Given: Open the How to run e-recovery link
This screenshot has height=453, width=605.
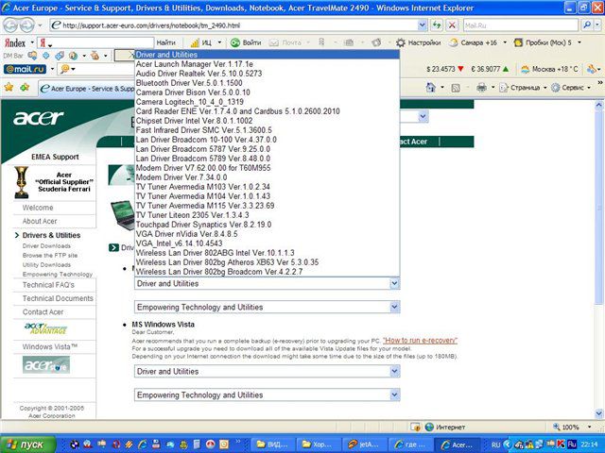Looking at the screenshot, I should [420, 341].
